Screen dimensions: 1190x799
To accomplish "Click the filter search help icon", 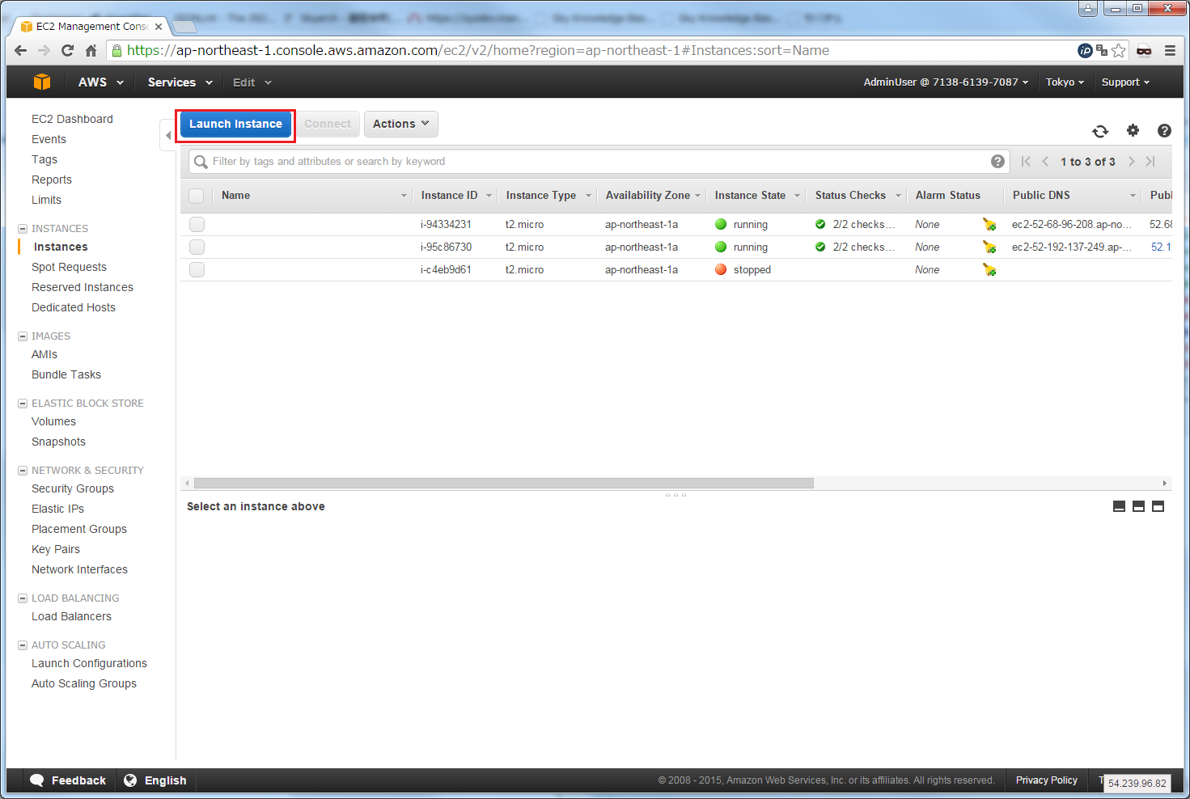I will click(997, 161).
